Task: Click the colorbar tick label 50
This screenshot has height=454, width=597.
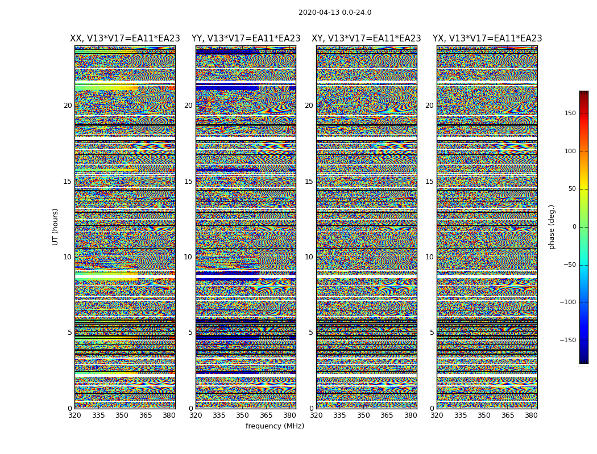Action: click(x=572, y=189)
